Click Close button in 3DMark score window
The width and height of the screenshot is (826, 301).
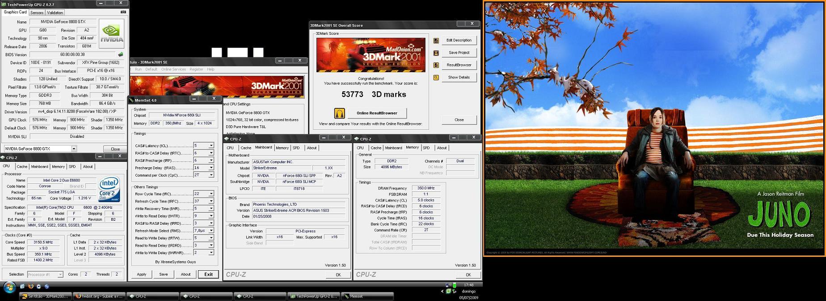(459, 120)
